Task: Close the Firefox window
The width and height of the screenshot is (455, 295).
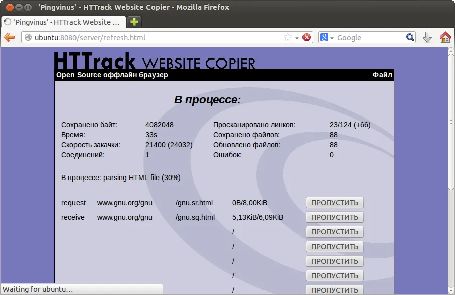Action: (10, 7)
